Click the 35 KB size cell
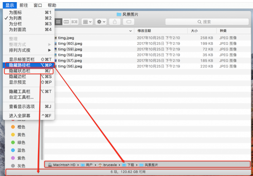The width and height of the screenshot is (253, 176). click(x=208, y=55)
